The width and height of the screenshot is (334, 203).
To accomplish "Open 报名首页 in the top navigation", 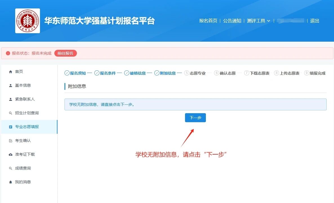I will [x=208, y=21].
